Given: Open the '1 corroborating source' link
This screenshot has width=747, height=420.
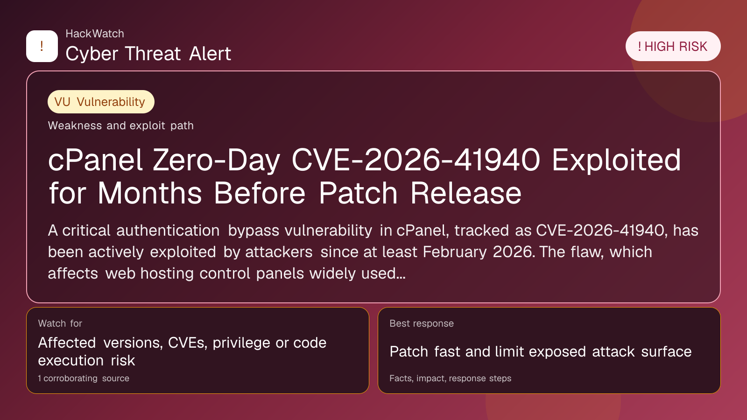Looking at the screenshot, I should (84, 378).
